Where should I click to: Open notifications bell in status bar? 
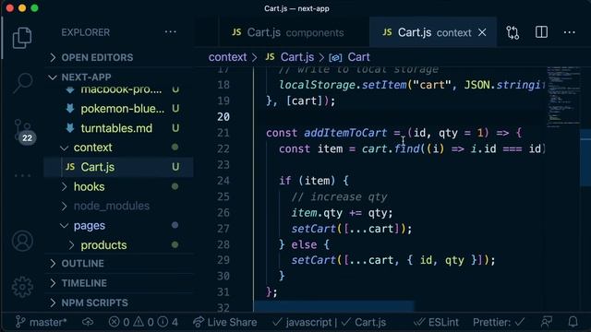click(x=573, y=322)
